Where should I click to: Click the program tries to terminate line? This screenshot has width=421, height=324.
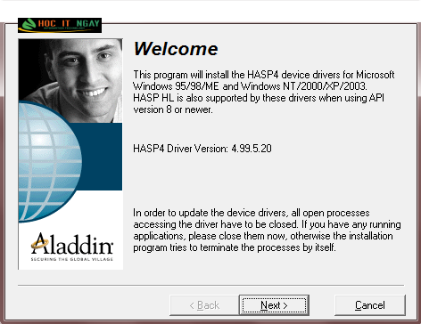[235, 247]
